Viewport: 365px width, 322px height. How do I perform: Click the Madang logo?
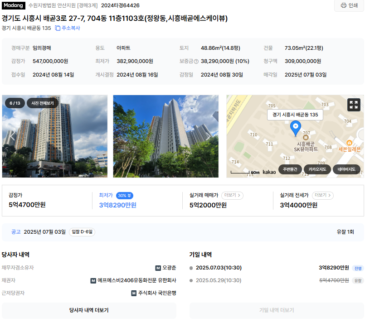[x=14, y=5]
